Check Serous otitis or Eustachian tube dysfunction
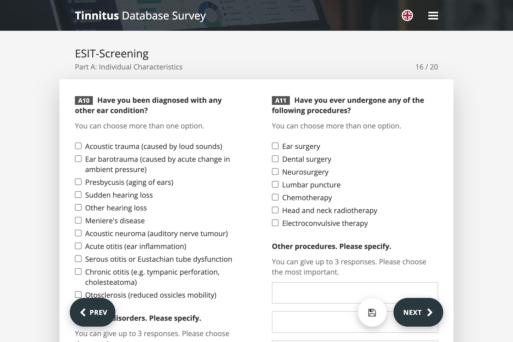The height and width of the screenshot is (342, 513). coord(78,259)
